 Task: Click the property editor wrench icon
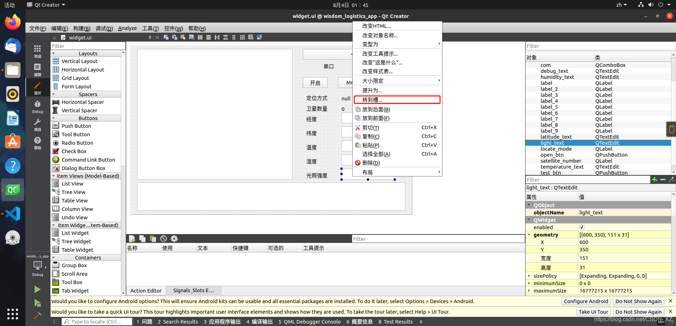tap(671, 180)
